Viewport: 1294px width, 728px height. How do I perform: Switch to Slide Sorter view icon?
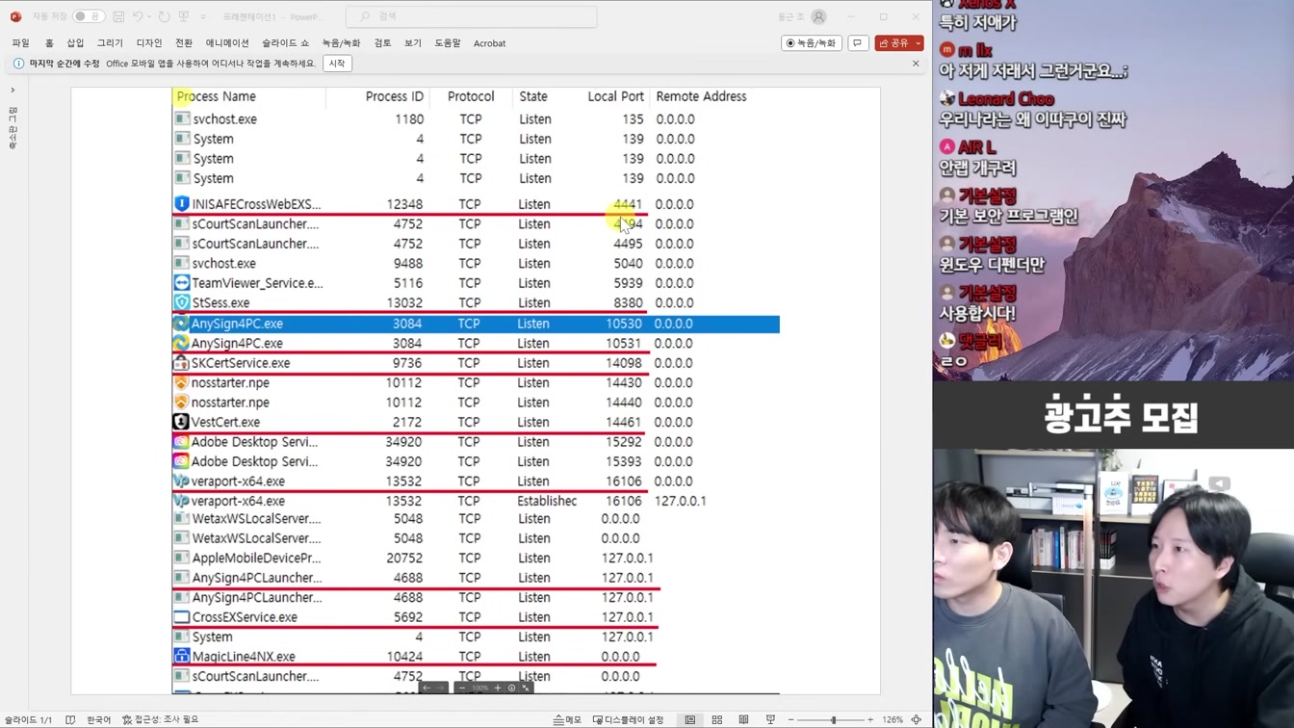click(716, 719)
